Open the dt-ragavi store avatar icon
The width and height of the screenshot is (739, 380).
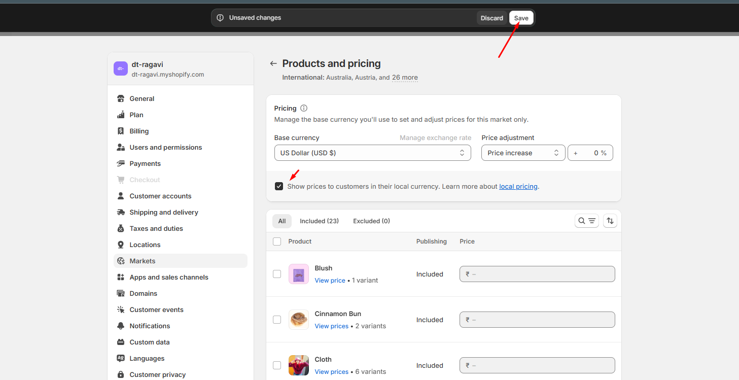tap(121, 68)
